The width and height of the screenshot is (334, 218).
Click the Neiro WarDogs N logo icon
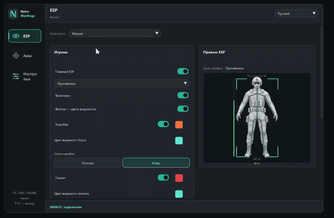tap(13, 14)
